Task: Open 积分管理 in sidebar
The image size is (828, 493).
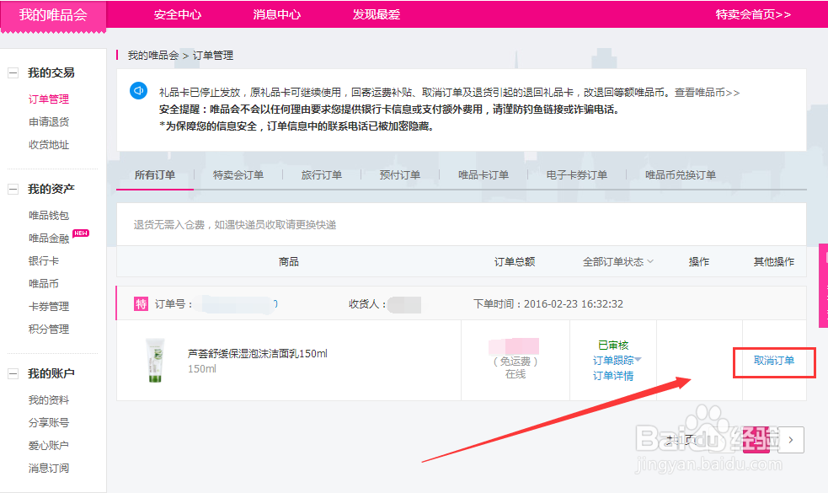Action: pyautogui.click(x=49, y=330)
